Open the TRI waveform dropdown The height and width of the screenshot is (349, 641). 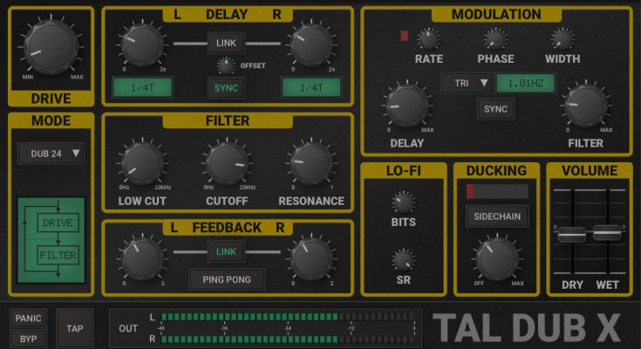point(465,84)
